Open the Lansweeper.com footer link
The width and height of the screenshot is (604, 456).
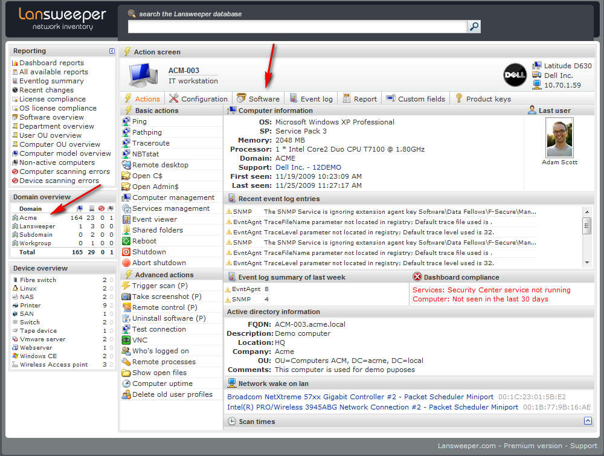pyautogui.click(x=466, y=446)
